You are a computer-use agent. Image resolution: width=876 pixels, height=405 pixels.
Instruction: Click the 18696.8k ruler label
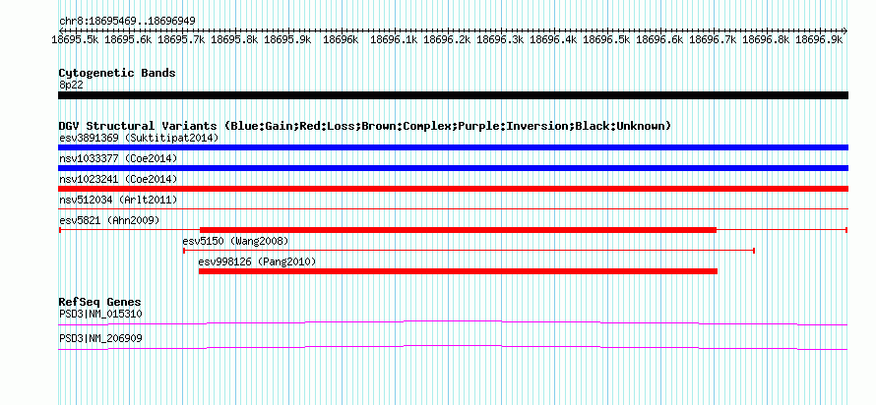[x=766, y=40]
